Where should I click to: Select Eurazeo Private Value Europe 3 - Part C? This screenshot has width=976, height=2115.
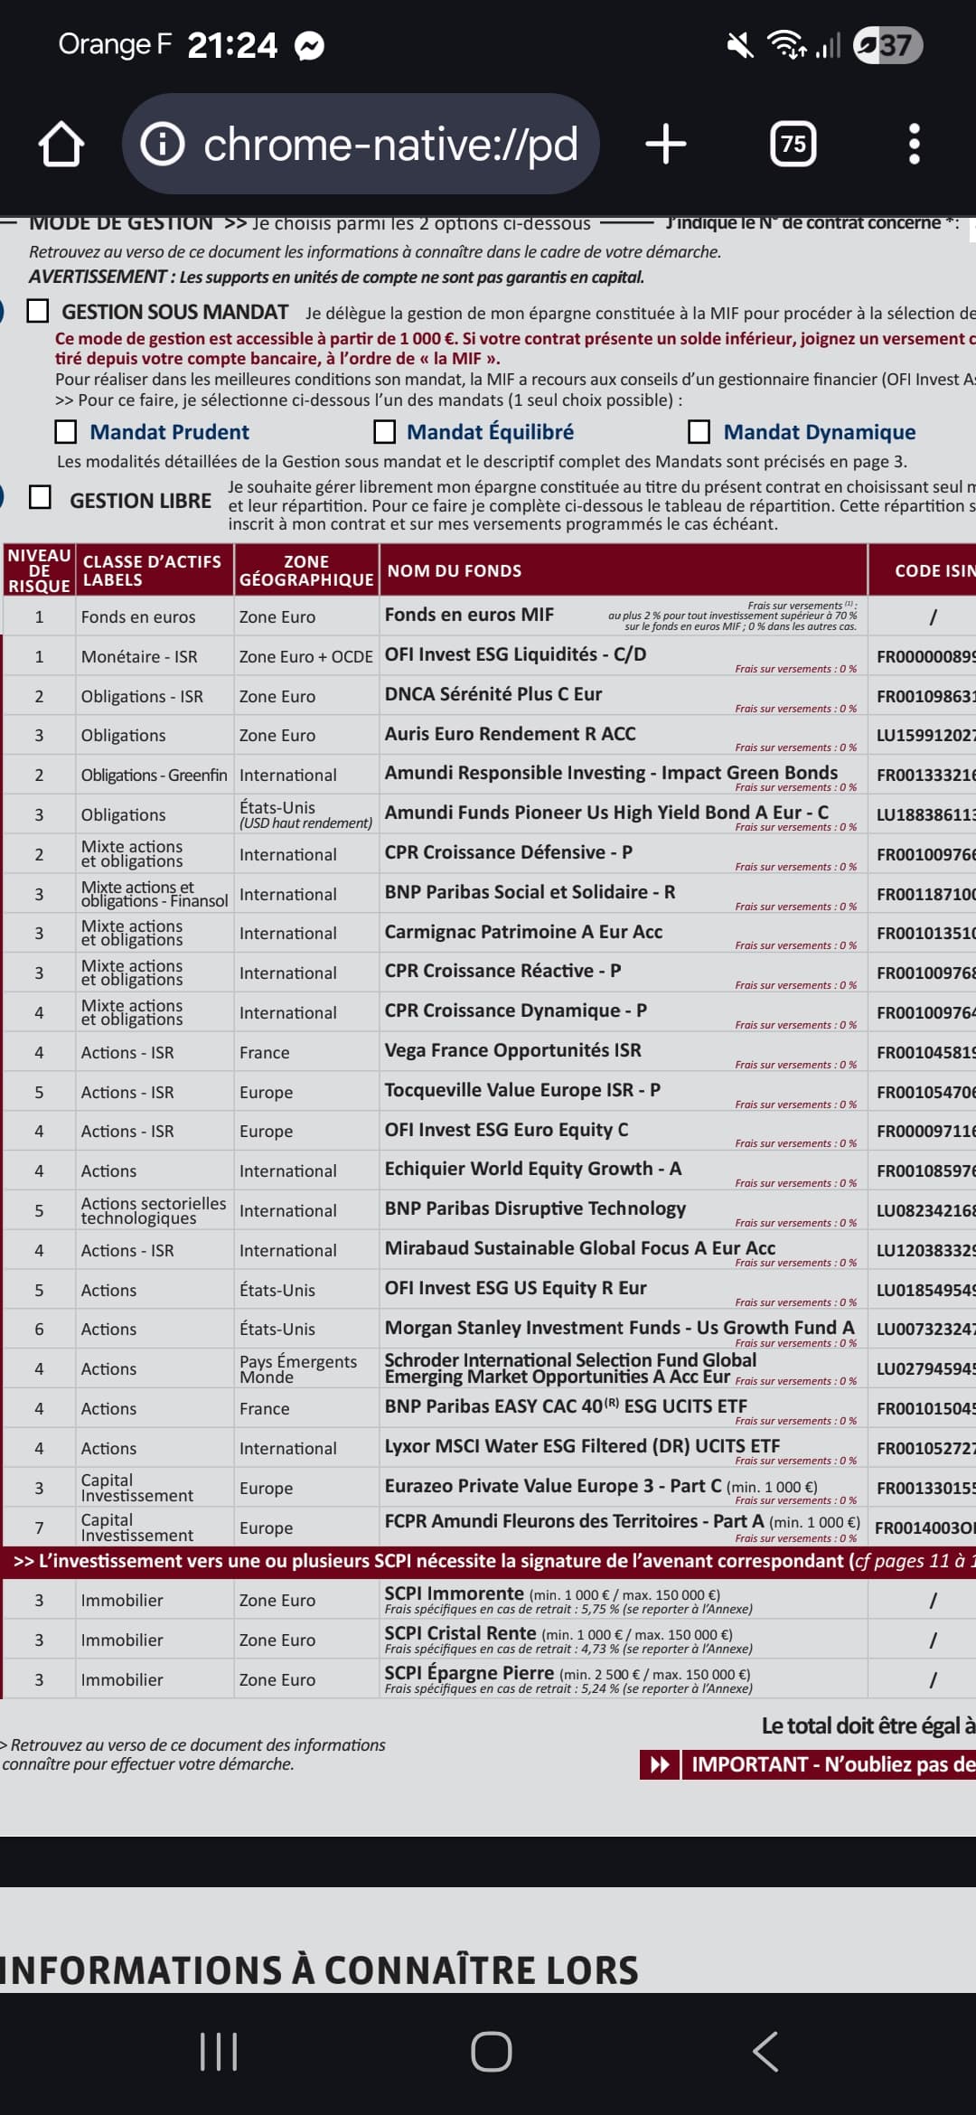pyautogui.click(x=601, y=1485)
